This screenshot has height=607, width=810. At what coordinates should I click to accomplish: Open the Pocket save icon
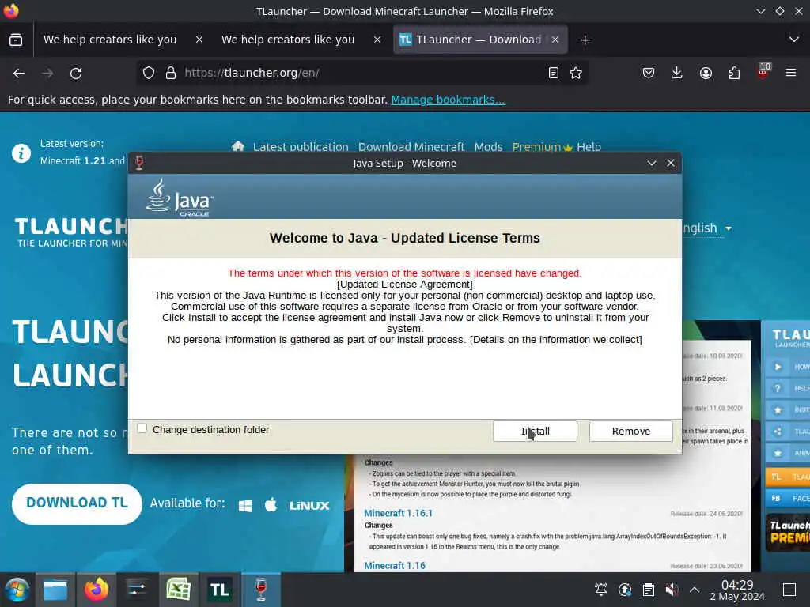click(649, 74)
